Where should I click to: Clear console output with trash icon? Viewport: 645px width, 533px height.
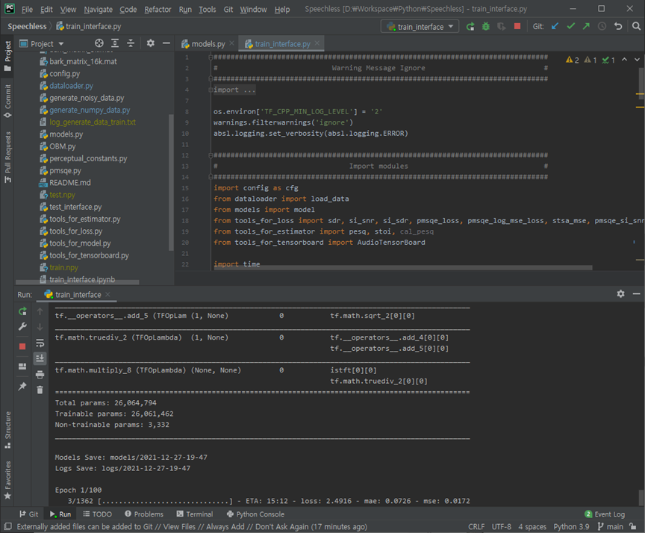[40, 390]
